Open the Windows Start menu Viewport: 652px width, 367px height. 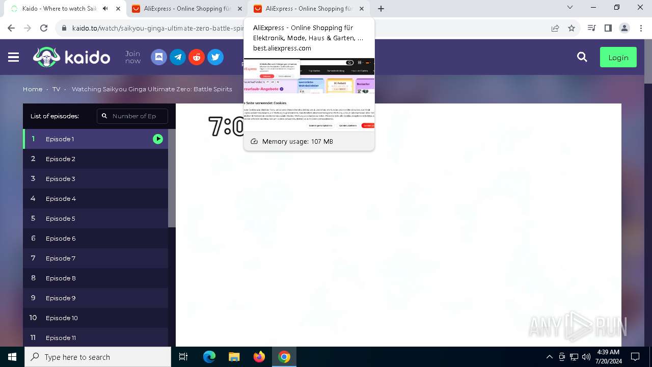coord(12,357)
